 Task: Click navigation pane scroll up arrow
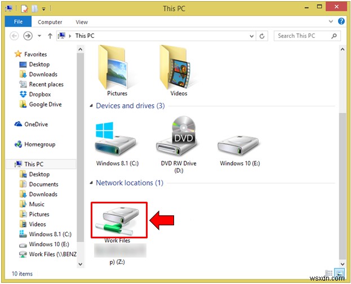(81, 49)
